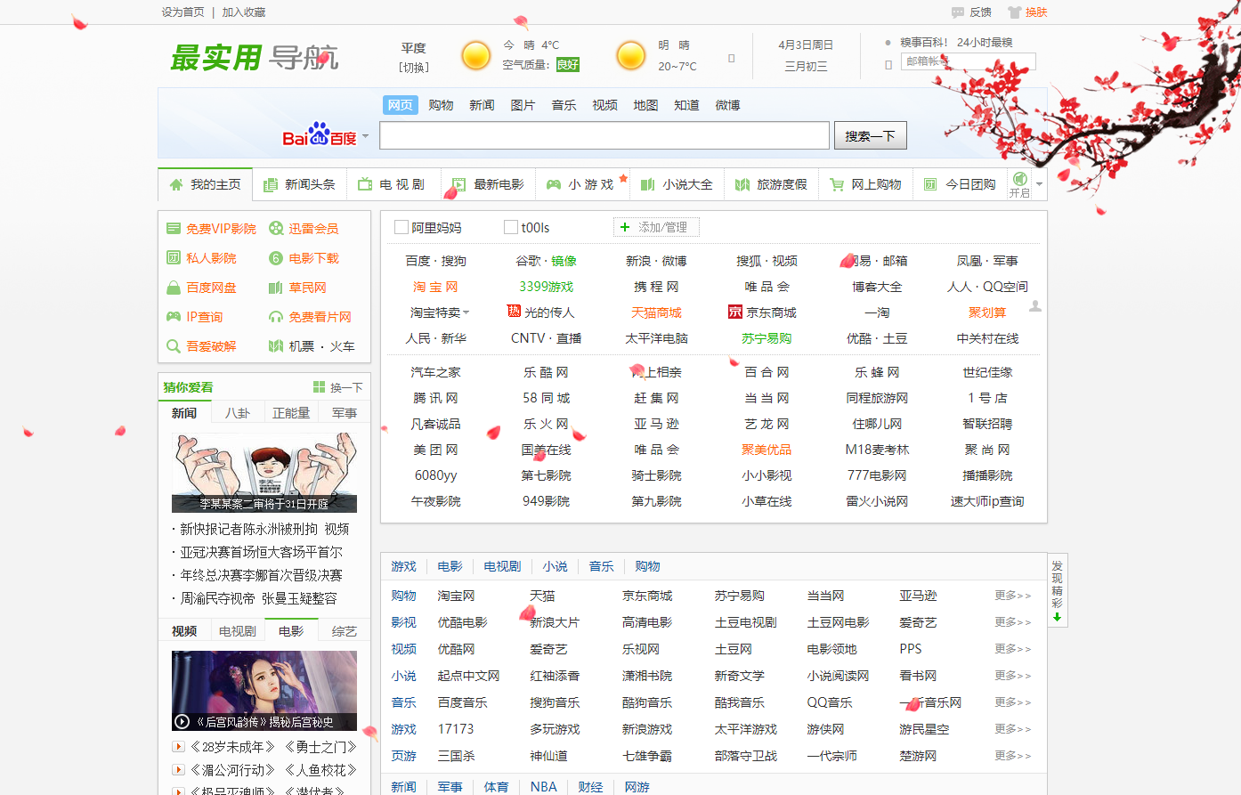The height and width of the screenshot is (795, 1241).
Task: Click the play icon on 后宫风韵传 video
Action: point(182,721)
